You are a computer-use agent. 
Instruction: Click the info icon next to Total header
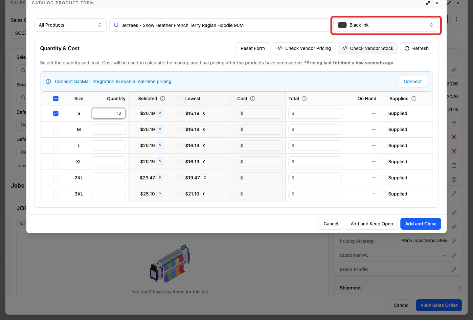pos(304,99)
